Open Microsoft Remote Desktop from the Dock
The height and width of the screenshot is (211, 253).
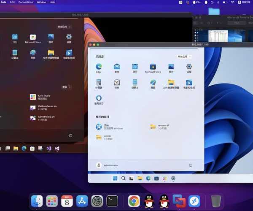tap(194, 201)
